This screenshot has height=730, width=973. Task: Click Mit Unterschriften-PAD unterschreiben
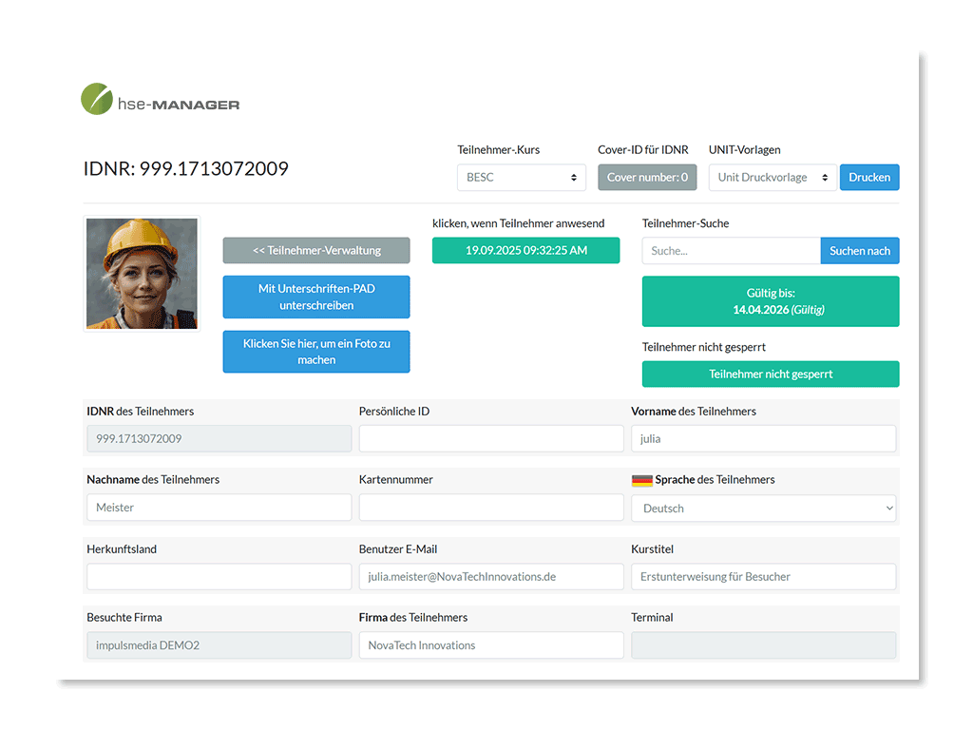click(x=315, y=297)
